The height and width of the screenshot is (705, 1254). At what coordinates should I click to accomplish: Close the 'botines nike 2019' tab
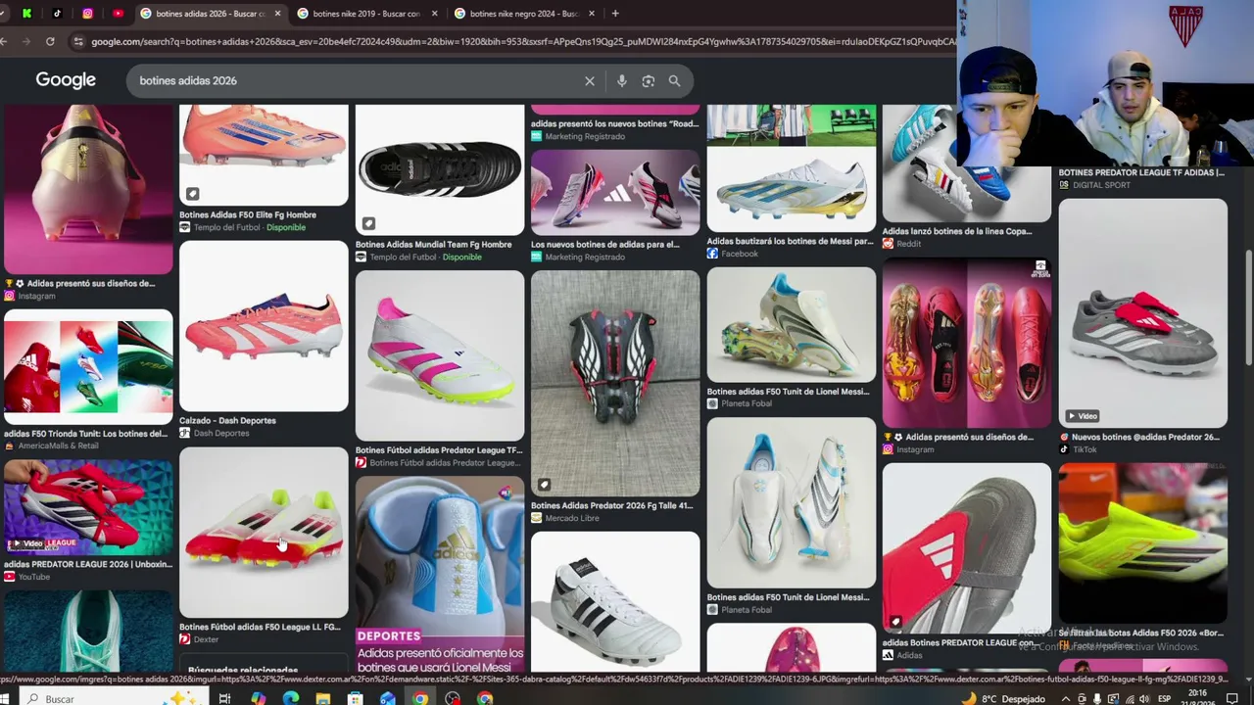(x=435, y=14)
